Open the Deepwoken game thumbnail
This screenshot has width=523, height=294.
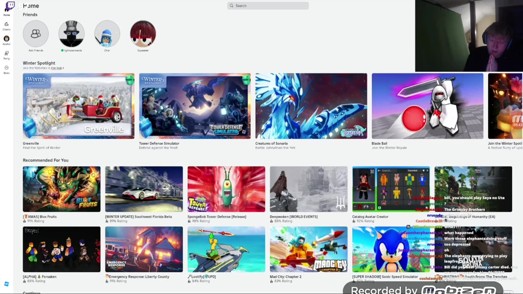click(308, 189)
